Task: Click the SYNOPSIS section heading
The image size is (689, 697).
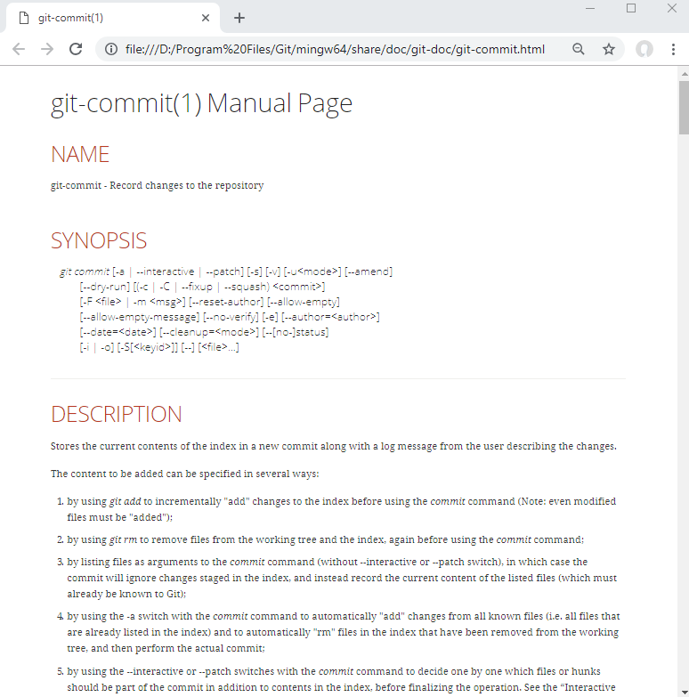Action: pos(99,240)
